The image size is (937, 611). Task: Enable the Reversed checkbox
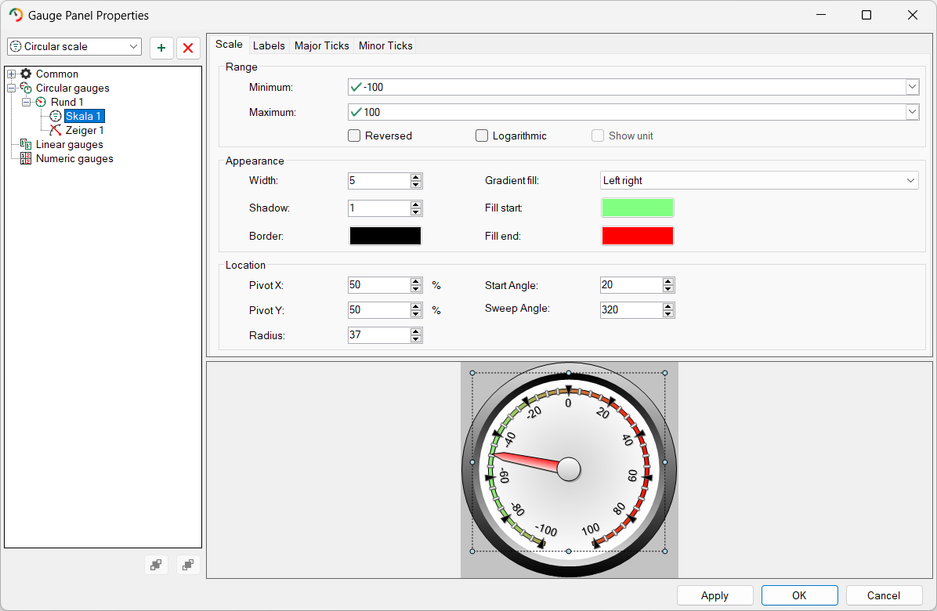pyautogui.click(x=354, y=136)
